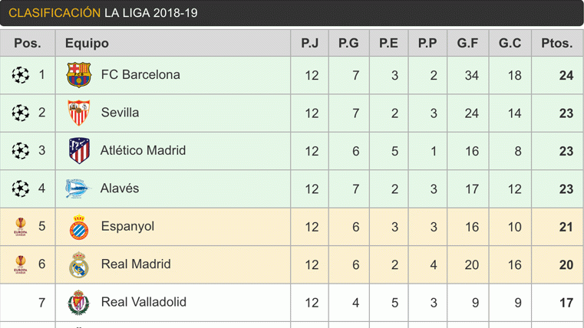Click the Alavés club crest
The image size is (584, 328).
coord(78,189)
